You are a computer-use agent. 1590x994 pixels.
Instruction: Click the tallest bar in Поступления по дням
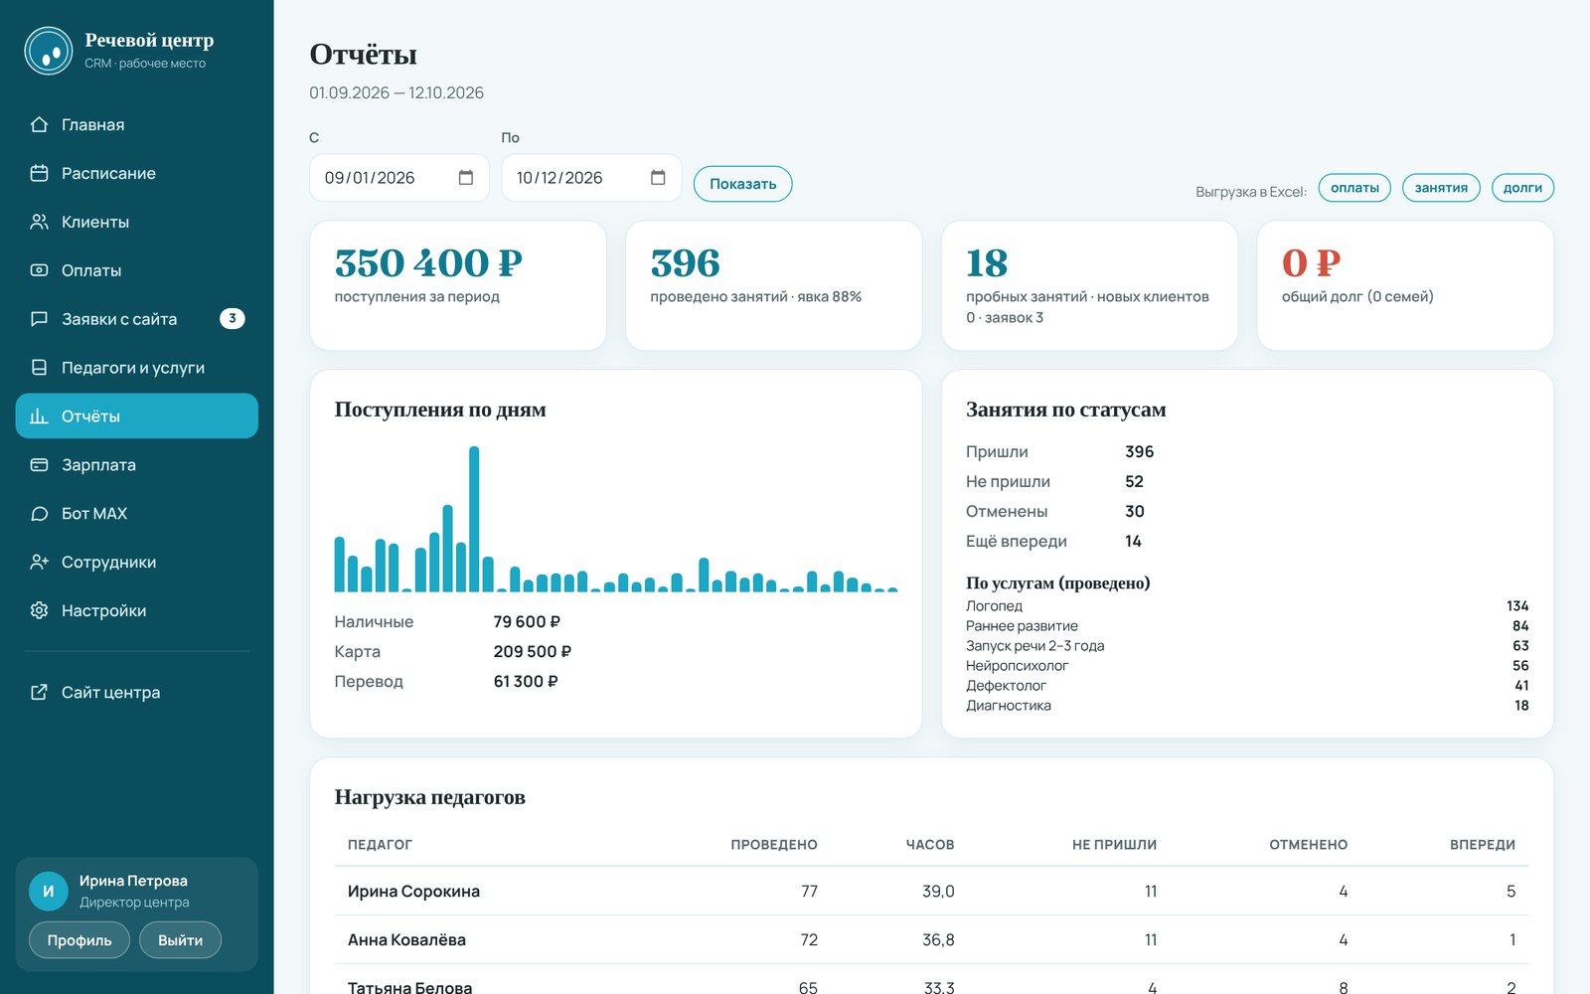click(474, 519)
